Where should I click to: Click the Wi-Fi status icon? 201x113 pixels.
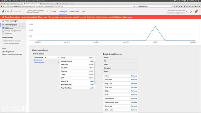click(x=175, y=1)
